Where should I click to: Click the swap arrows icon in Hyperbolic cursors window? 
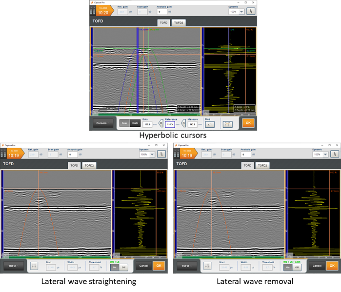[x=251, y=11]
